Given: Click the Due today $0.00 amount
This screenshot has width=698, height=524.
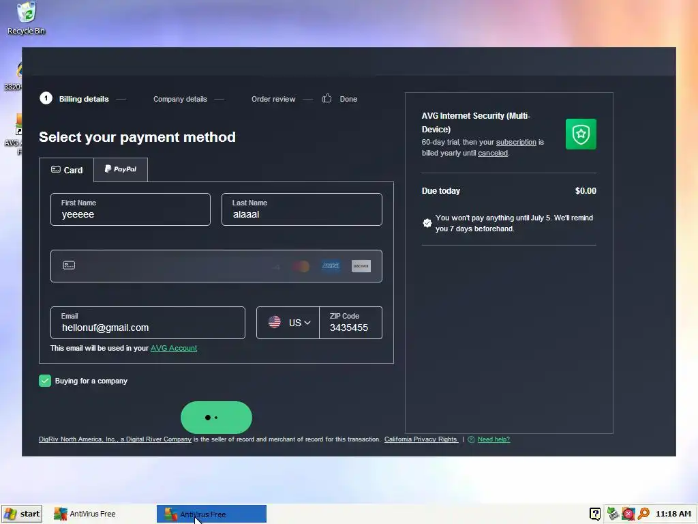Looking at the screenshot, I should click(586, 191).
